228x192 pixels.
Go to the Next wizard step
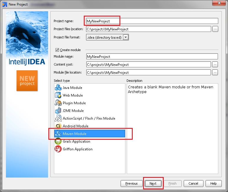[x=153, y=183]
